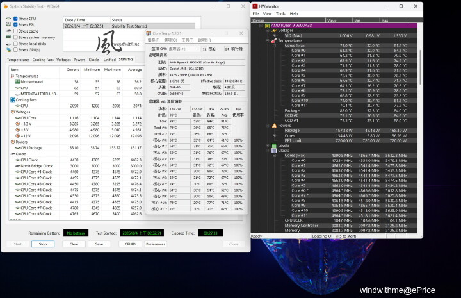Select the 'CPU Package' row in AIDA64

[x=76, y=148]
